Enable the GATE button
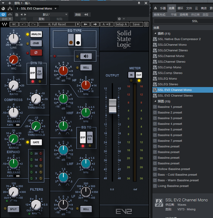The width and height of the screenshot is (213, 218). pyautogui.click(x=36, y=142)
